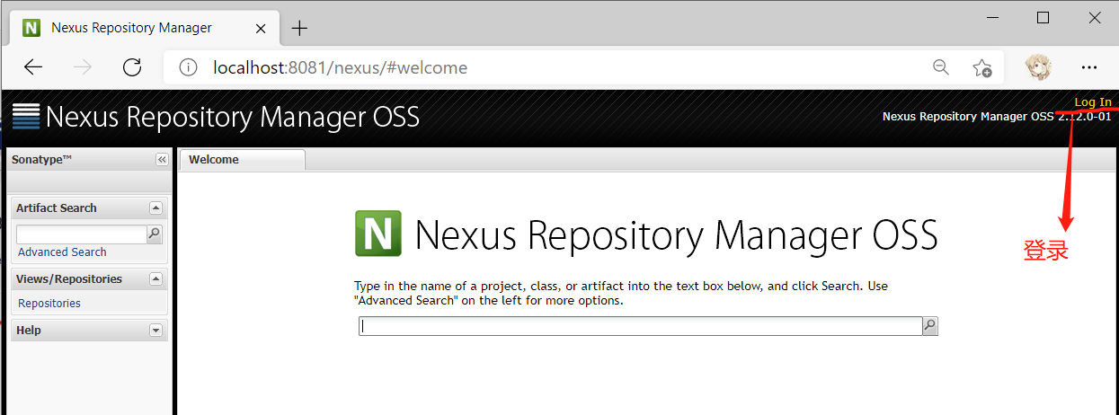Click the Artifact Search section header
The height and width of the screenshot is (415, 1119).
87,207
